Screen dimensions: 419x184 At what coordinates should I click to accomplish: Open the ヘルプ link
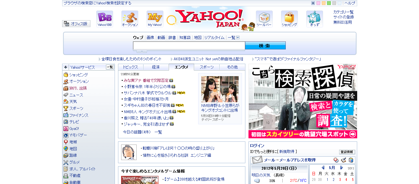click(350, 3)
